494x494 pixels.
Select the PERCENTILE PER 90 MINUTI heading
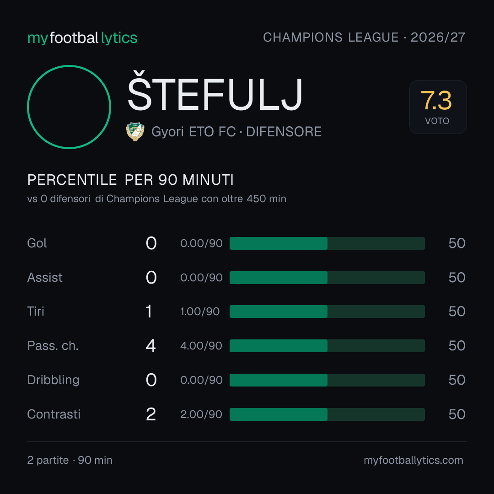point(130,180)
